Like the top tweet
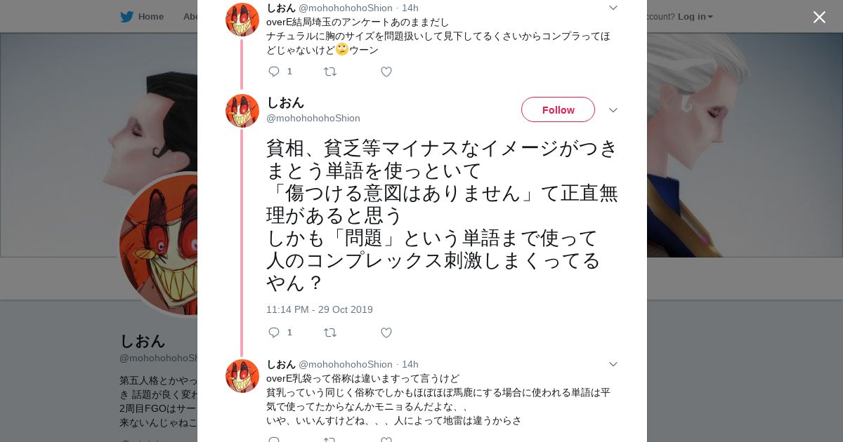Image resolution: width=843 pixels, height=442 pixels. click(x=386, y=72)
